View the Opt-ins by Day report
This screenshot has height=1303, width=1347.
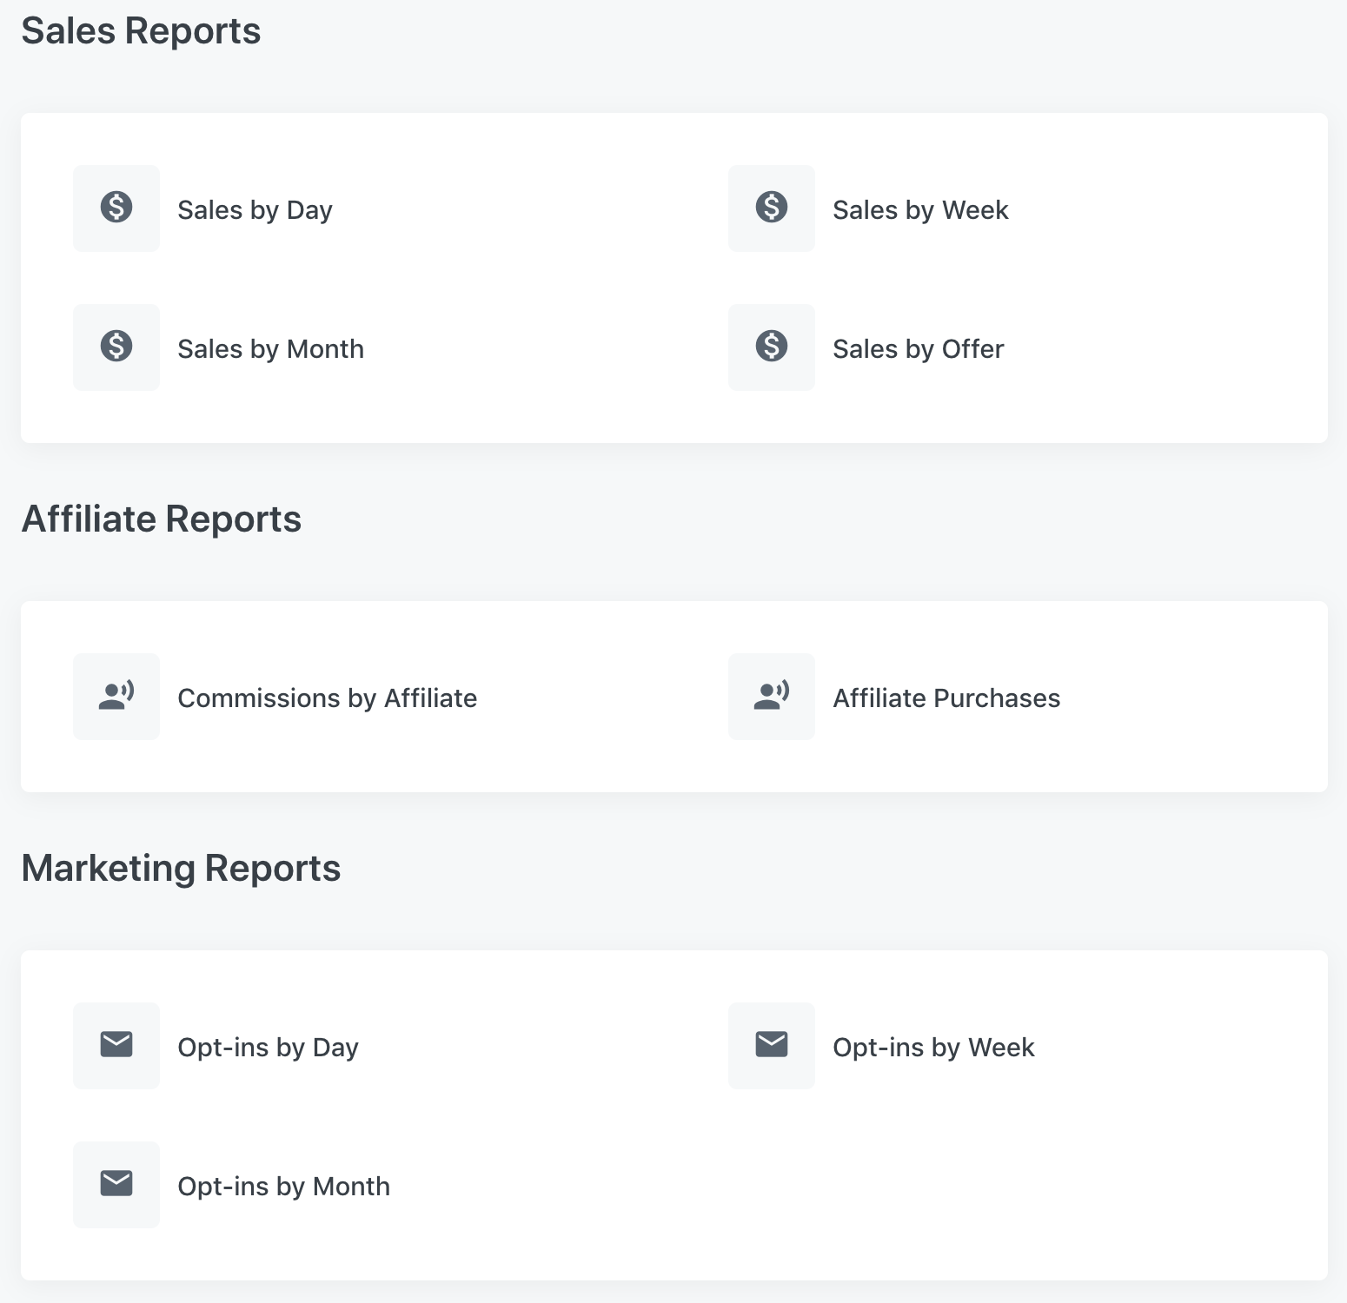click(x=268, y=1048)
